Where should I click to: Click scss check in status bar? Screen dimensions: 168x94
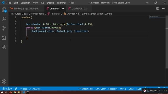(24, 89)
